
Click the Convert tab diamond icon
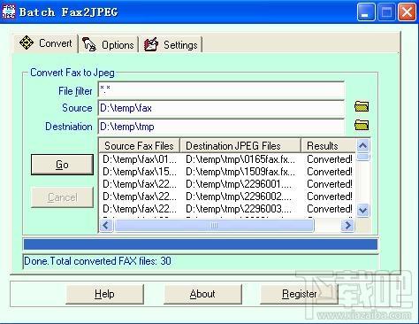pyautogui.click(x=27, y=42)
